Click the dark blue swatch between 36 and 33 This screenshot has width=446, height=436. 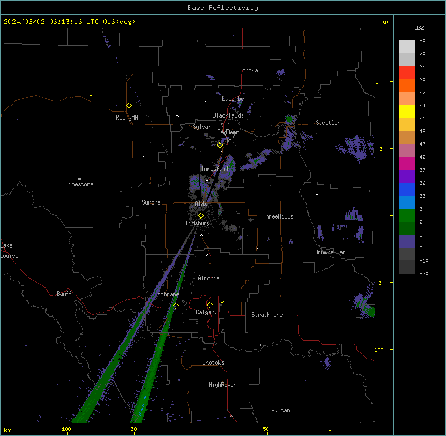pyautogui.click(x=407, y=189)
